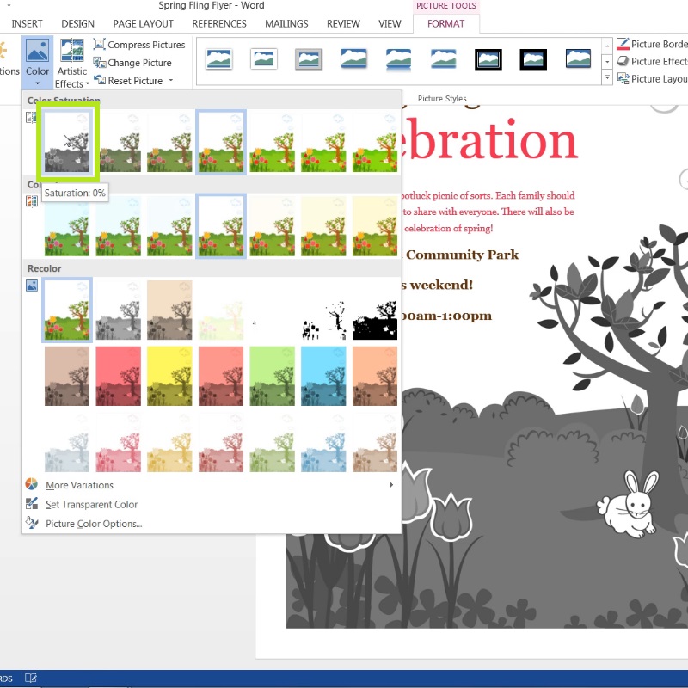The height and width of the screenshot is (688, 688).
Task: Click the Change Picture icon
Action: [100, 63]
